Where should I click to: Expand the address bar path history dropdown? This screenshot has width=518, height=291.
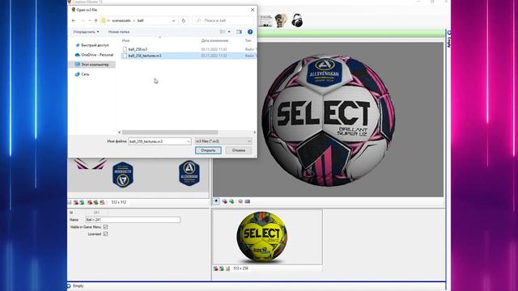tap(173, 20)
